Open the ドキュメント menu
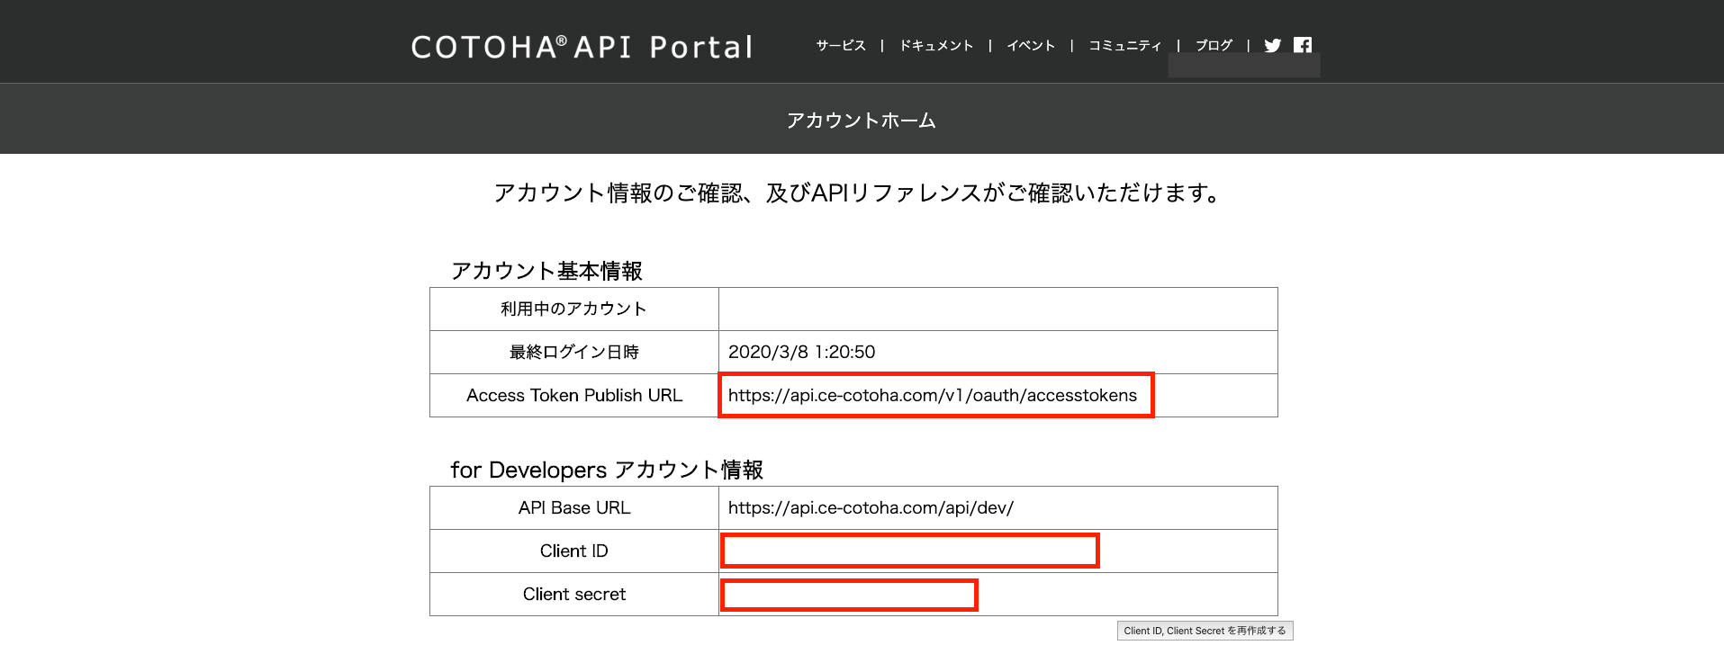Screen dimensions: 1724x672 point(936,46)
